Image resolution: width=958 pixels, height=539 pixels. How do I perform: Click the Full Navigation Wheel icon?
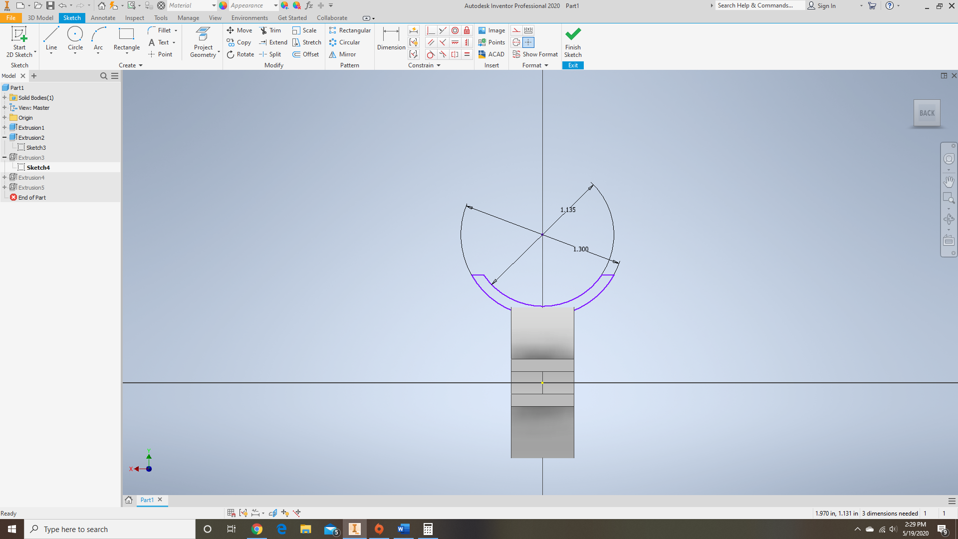tap(949, 159)
